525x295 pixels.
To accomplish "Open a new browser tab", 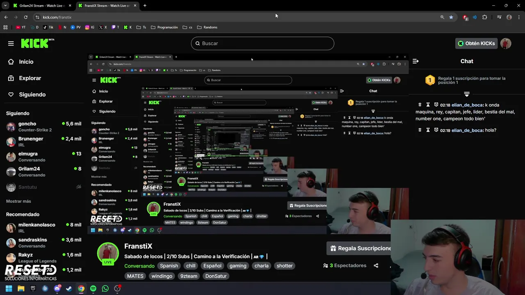I will pyautogui.click(x=145, y=6).
